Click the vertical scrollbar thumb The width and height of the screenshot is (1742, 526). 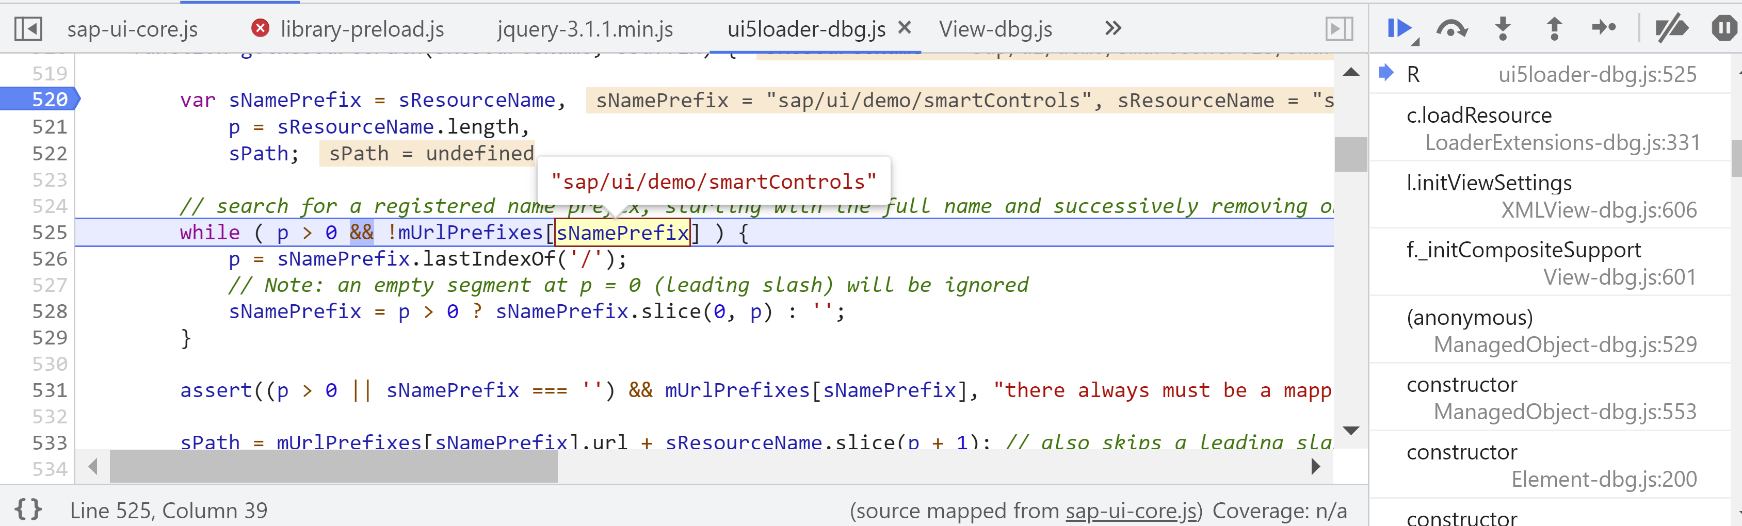(x=1350, y=154)
